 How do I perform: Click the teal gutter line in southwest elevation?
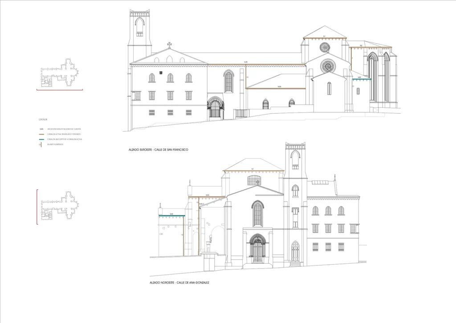pos(361,79)
